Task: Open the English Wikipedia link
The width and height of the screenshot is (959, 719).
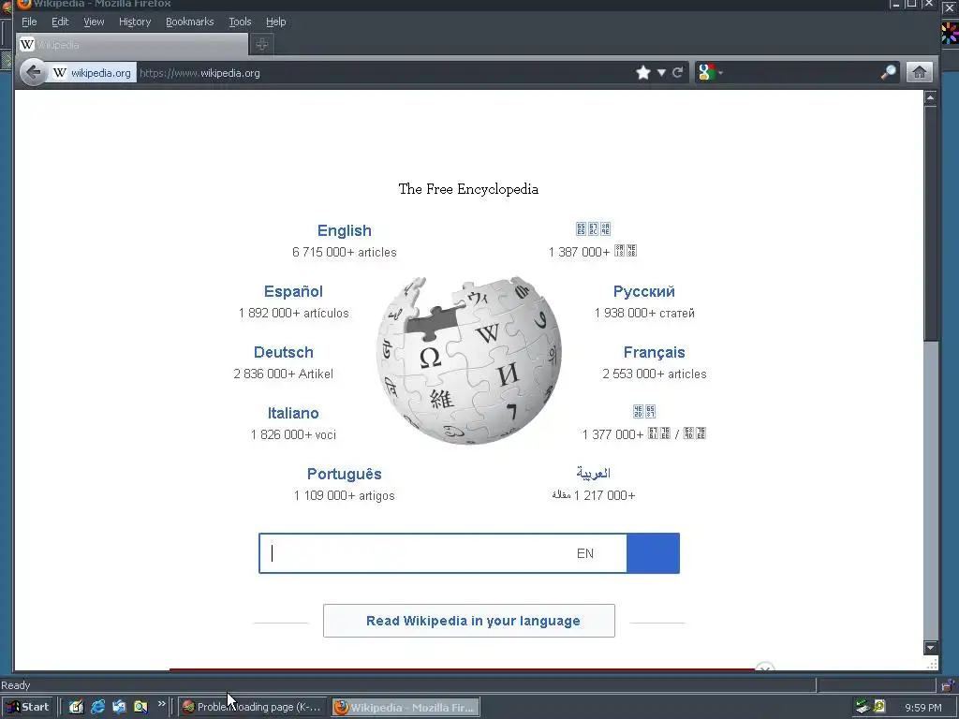Action: pyautogui.click(x=345, y=230)
